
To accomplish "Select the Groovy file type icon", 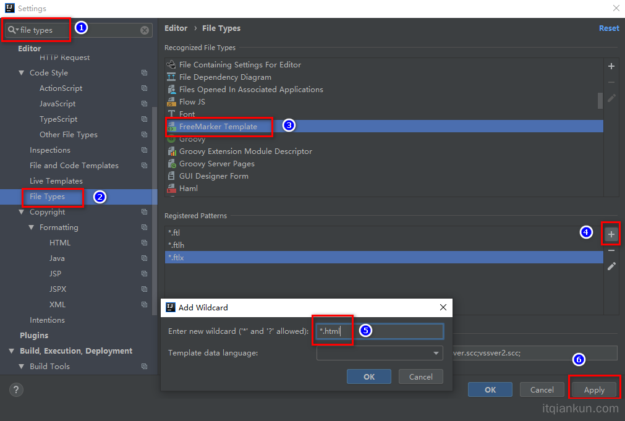I will click(171, 139).
